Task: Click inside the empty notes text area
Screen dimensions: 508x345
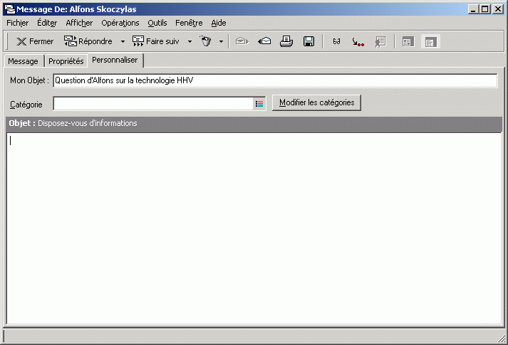Action: click(x=254, y=228)
